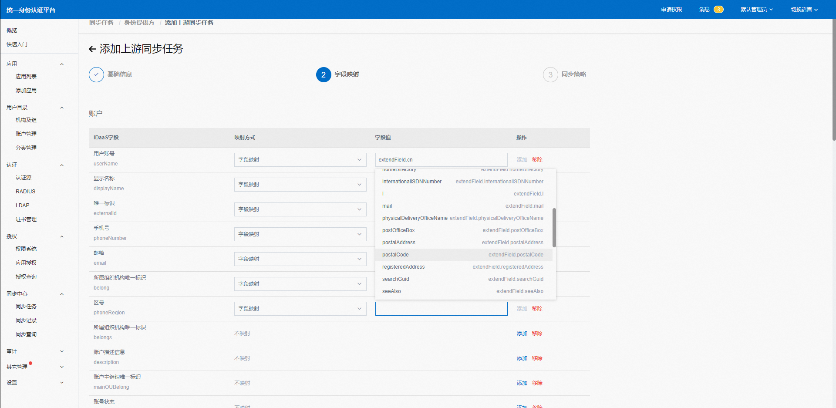Image resolution: width=836 pixels, height=408 pixels.
Task: Open 账户管理 in the sidebar
Action: [x=26, y=134]
